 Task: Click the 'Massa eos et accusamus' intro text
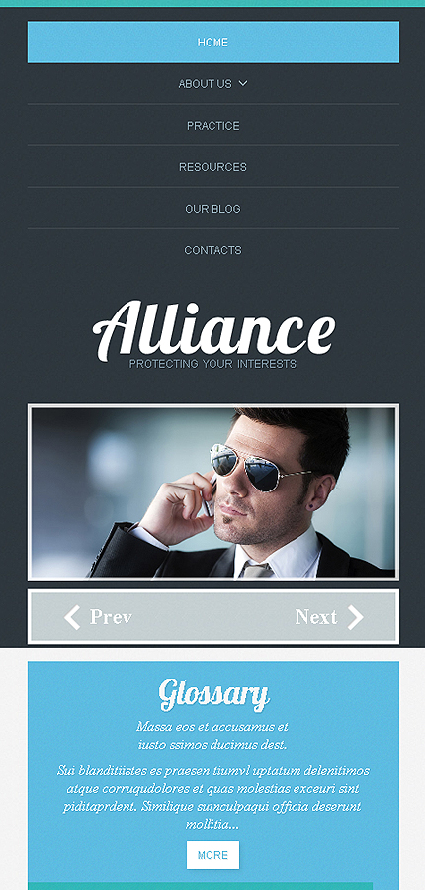(x=212, y=736)
